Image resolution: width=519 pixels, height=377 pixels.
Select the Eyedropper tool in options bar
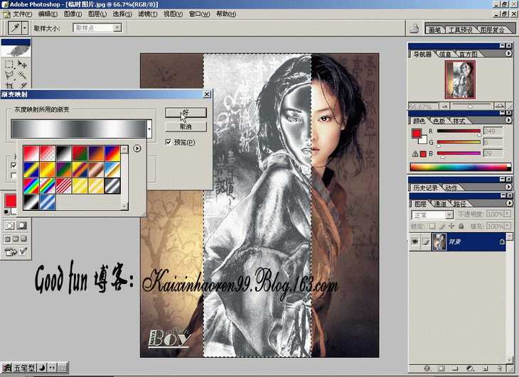tap(13, 28)
